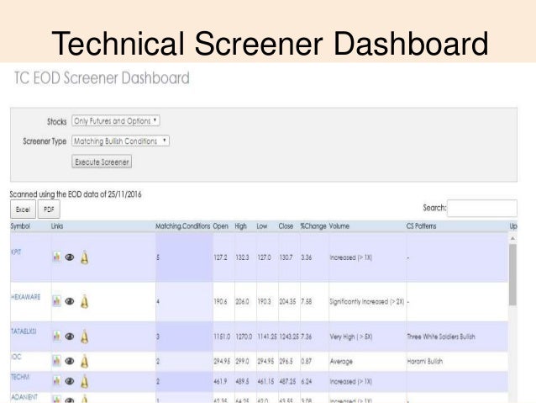Viewport: 536px width, 403px height.
Task: Select 'Scanned using the EOD data' text
Action: tap(76, 194)
